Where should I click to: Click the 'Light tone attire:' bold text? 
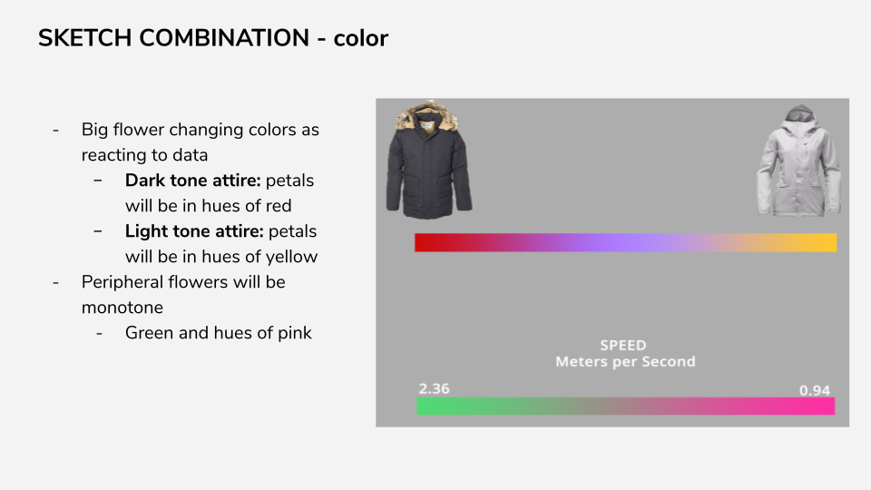pyautogui.click(x=194, y=231)
